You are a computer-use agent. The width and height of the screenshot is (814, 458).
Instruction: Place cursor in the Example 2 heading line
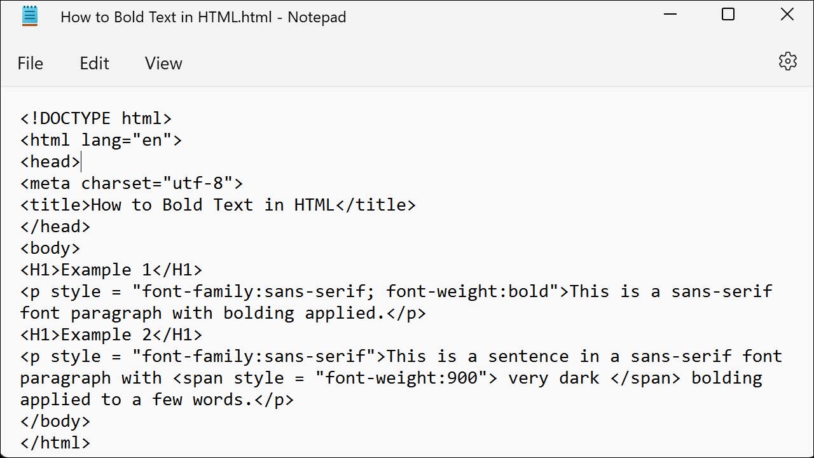111,335
